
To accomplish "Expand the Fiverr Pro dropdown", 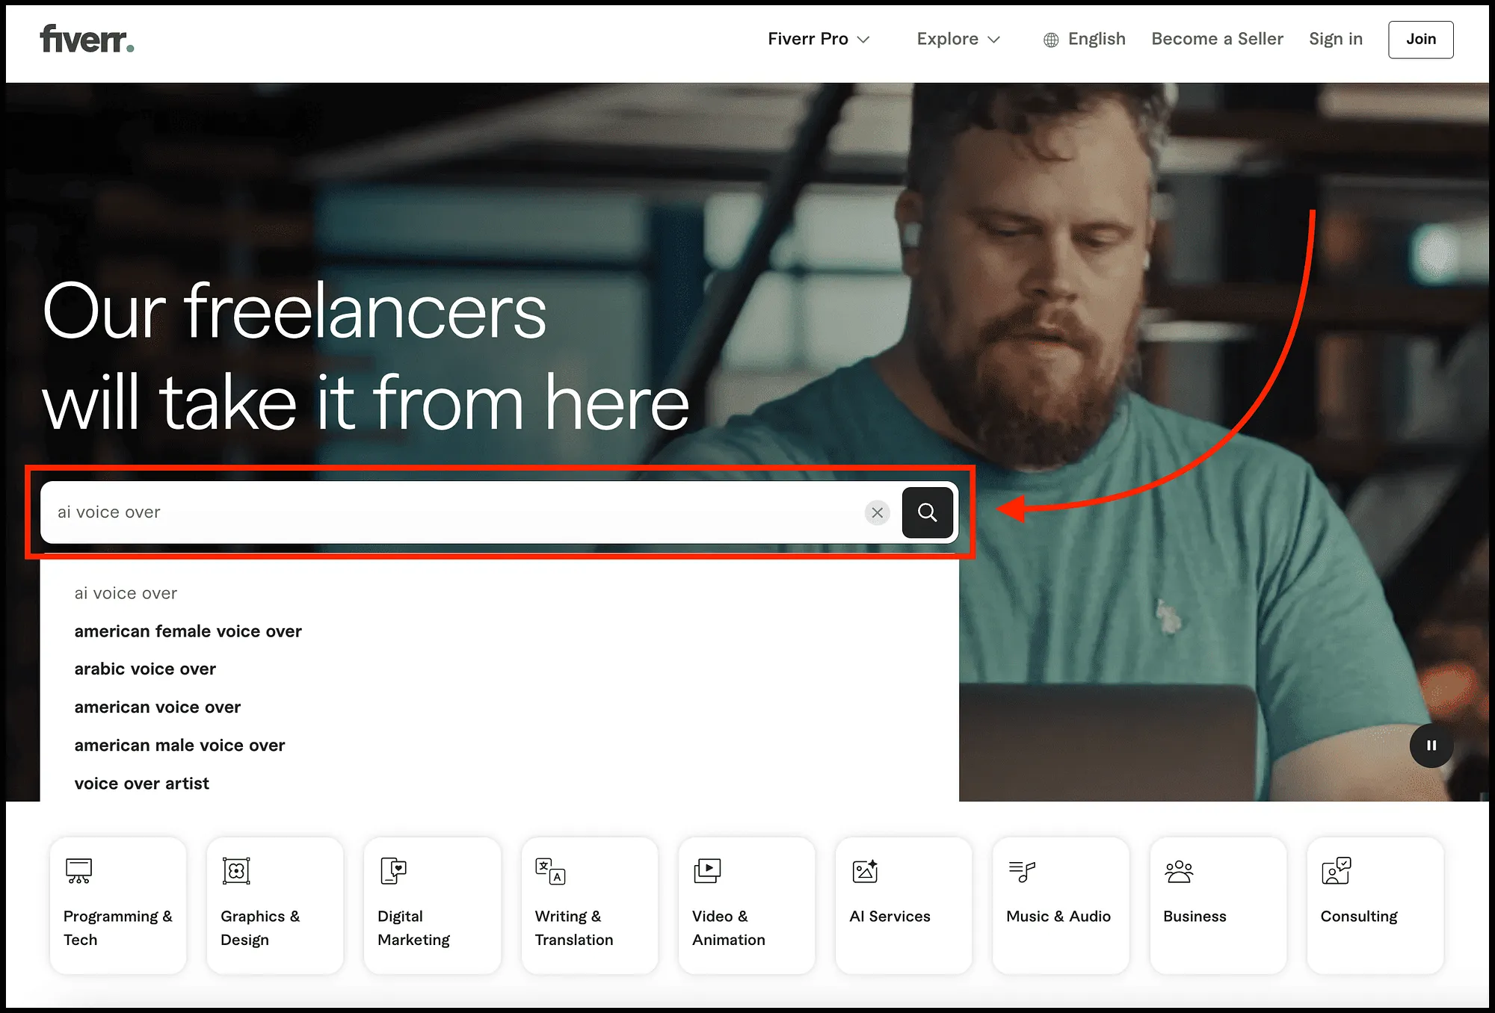I will point(819,39).
